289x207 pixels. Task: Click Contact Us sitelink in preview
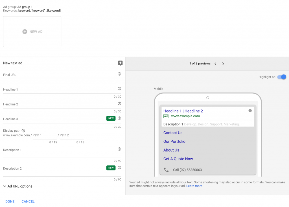click(x=173, y=133)
